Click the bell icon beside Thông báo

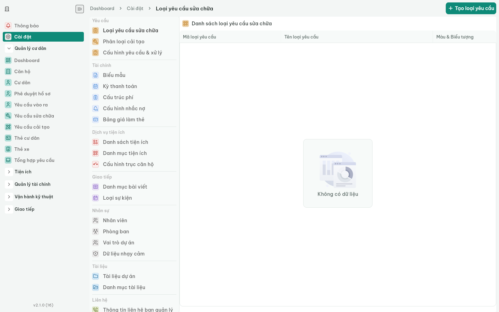point(8,26)
